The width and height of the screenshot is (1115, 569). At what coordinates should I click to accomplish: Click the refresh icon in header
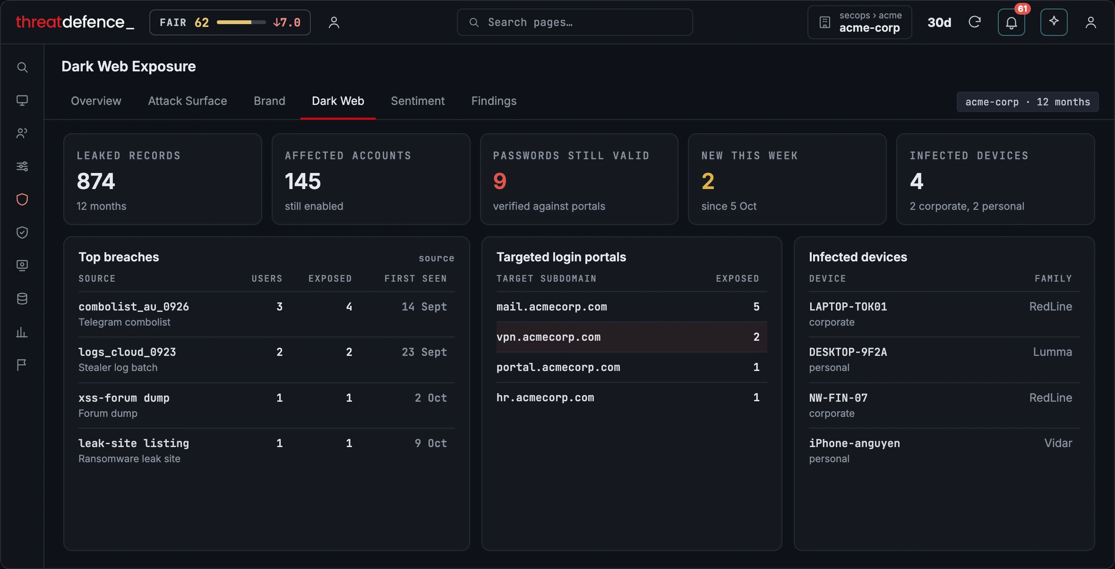975,22
